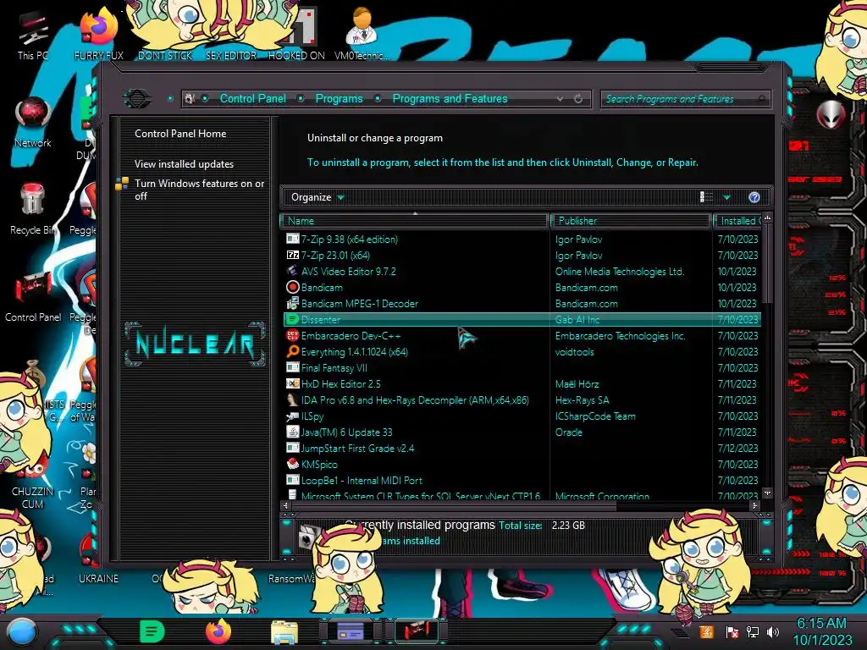Click the ICSharpCode Team publisher cell

(595, 416)
